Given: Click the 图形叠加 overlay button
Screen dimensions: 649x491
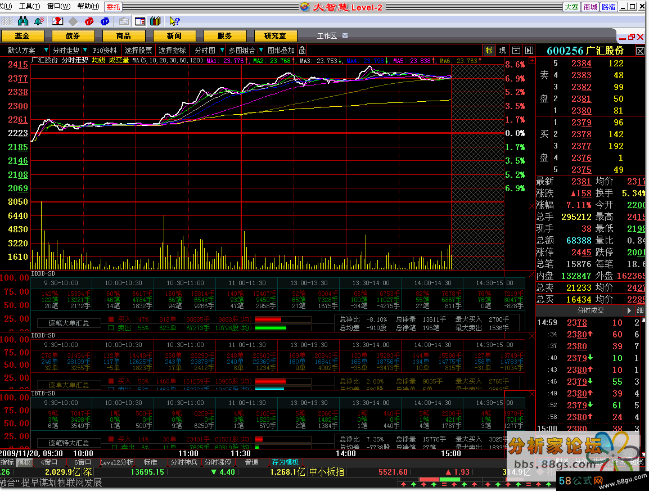Looking at the screenshot, I should coord(281,50).
